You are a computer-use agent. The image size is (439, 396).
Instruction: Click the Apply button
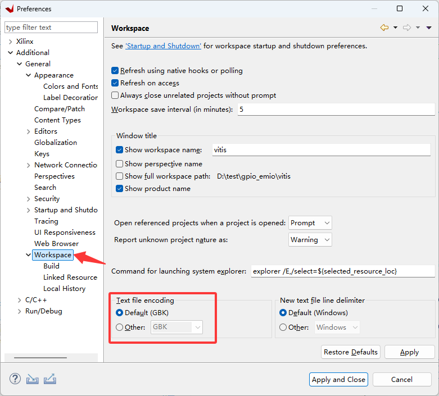(x=409, y=352)
